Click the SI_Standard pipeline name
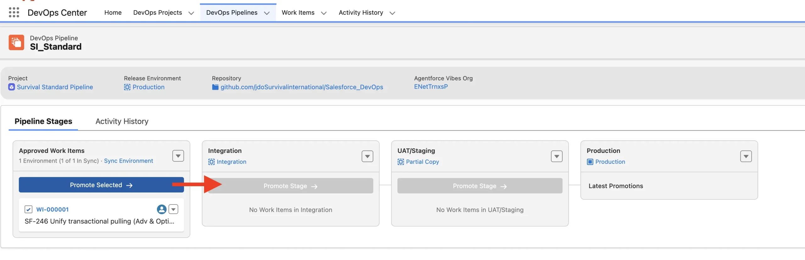Screen dimensions: 805x260 (x=56, y=47)
